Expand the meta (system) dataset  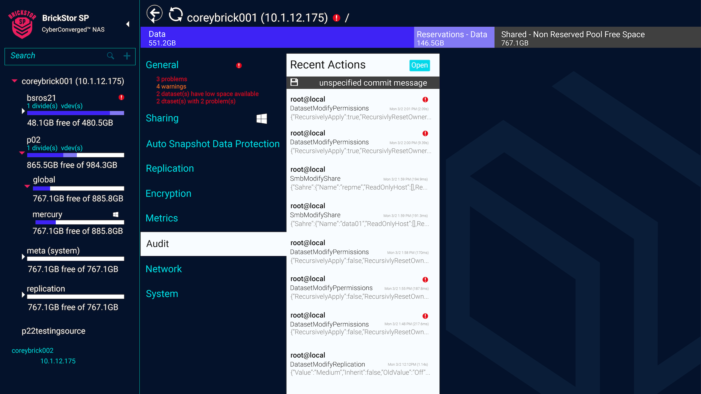[23, 257]
